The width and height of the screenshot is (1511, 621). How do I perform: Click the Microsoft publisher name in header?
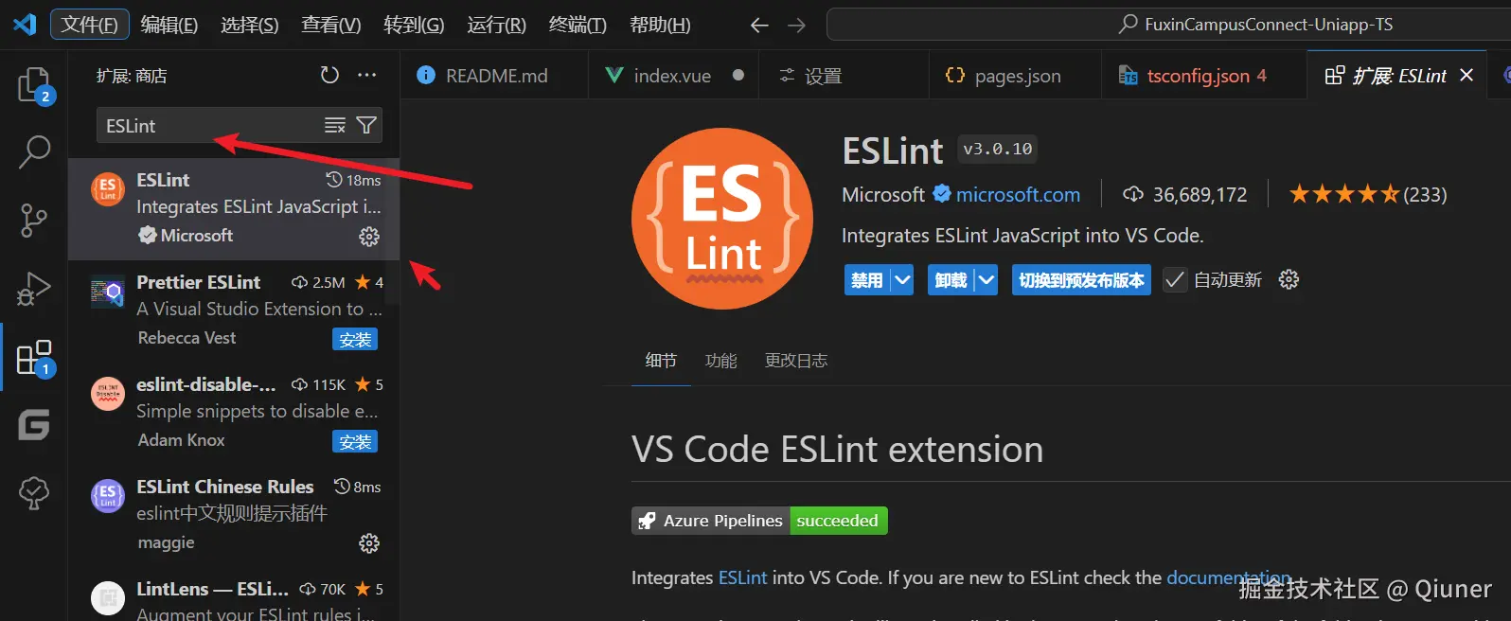[x=882, y=195]
